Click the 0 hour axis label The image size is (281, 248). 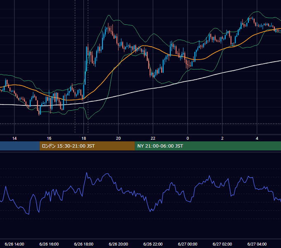pyautogui.click(x=188, y=138)
